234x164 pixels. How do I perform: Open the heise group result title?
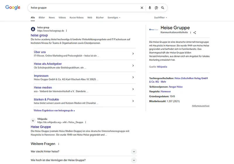(39, 35)
